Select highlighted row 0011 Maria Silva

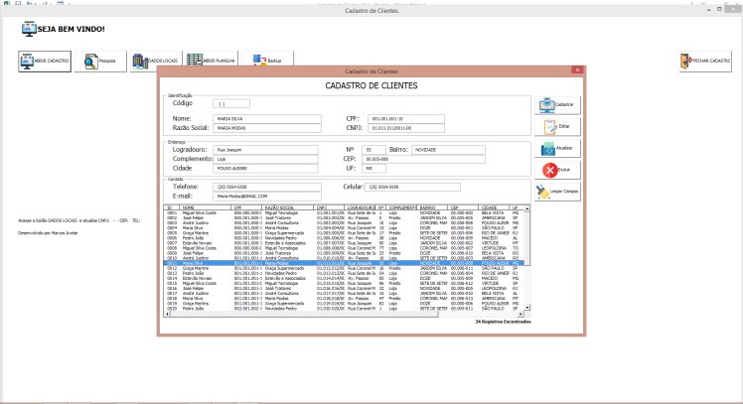(x=344, y=263)
